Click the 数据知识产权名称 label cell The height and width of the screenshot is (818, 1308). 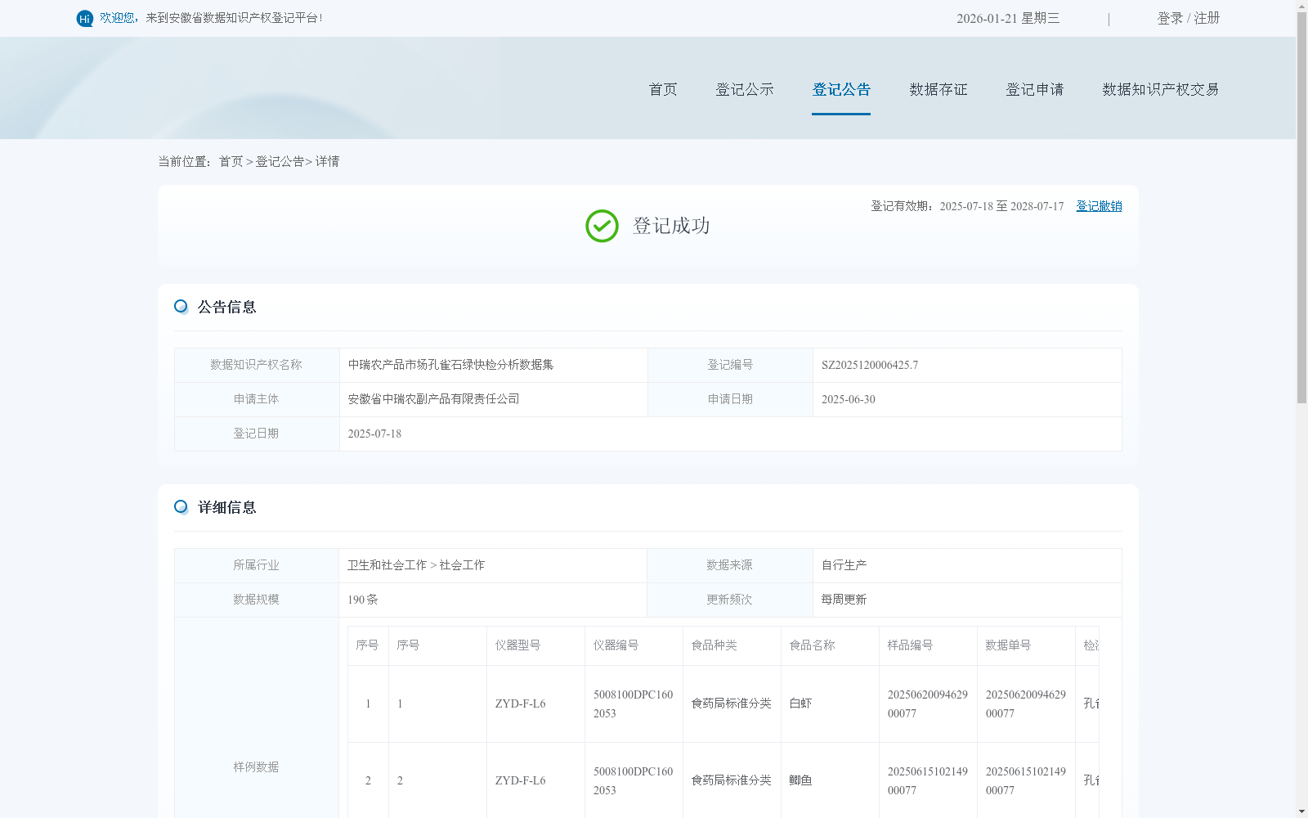coord(256,365)
